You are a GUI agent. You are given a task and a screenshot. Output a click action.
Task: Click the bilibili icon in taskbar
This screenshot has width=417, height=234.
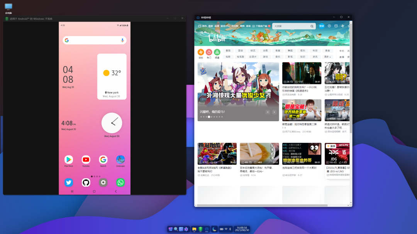(x=207, y=229)
